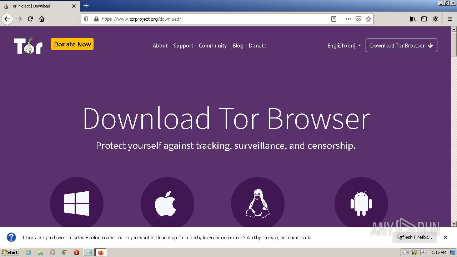Click the page scrollbar down arrow
Viewport: 457px width, 257px height.
tap(454, 224)
